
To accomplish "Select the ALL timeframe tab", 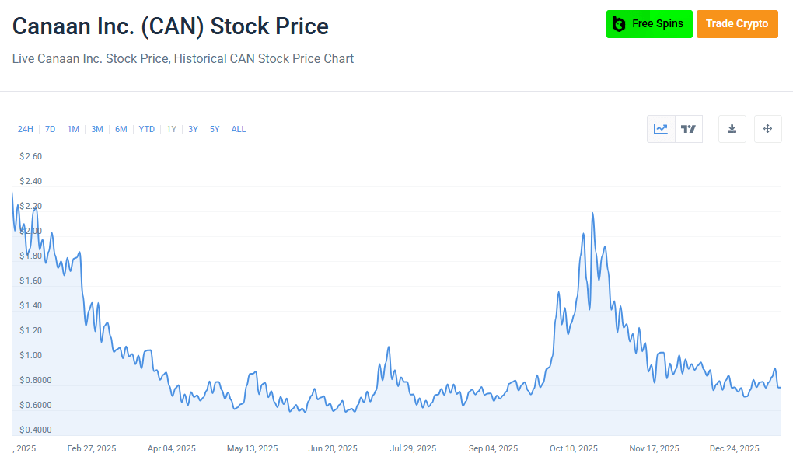I will point(238,129).
